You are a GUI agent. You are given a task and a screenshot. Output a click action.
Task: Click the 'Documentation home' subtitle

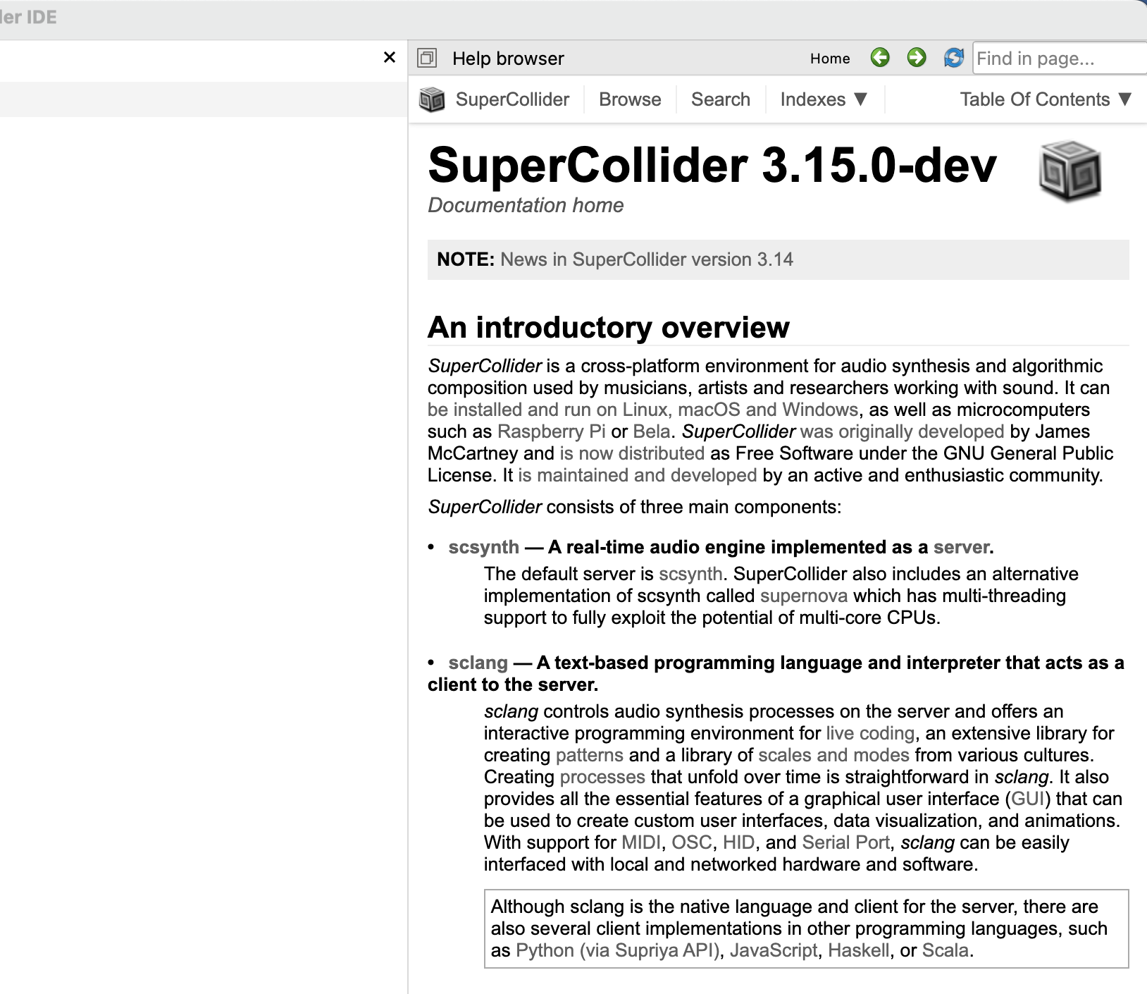coord(526,205)
